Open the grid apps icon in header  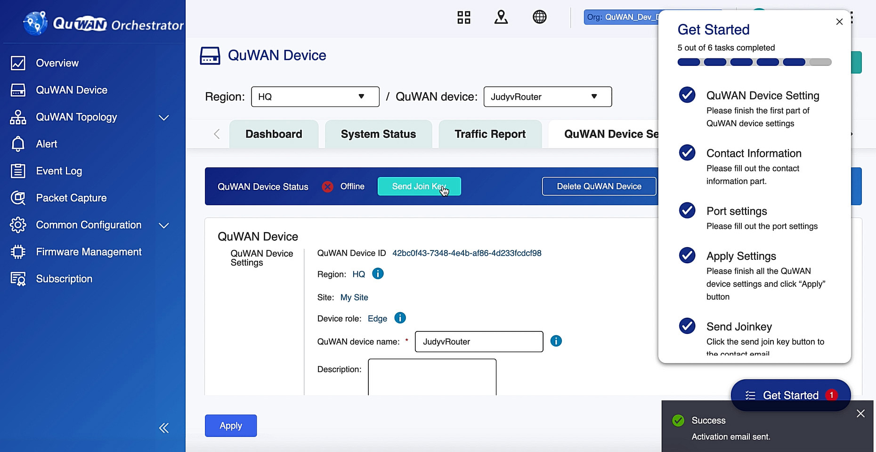coord(464,17)
